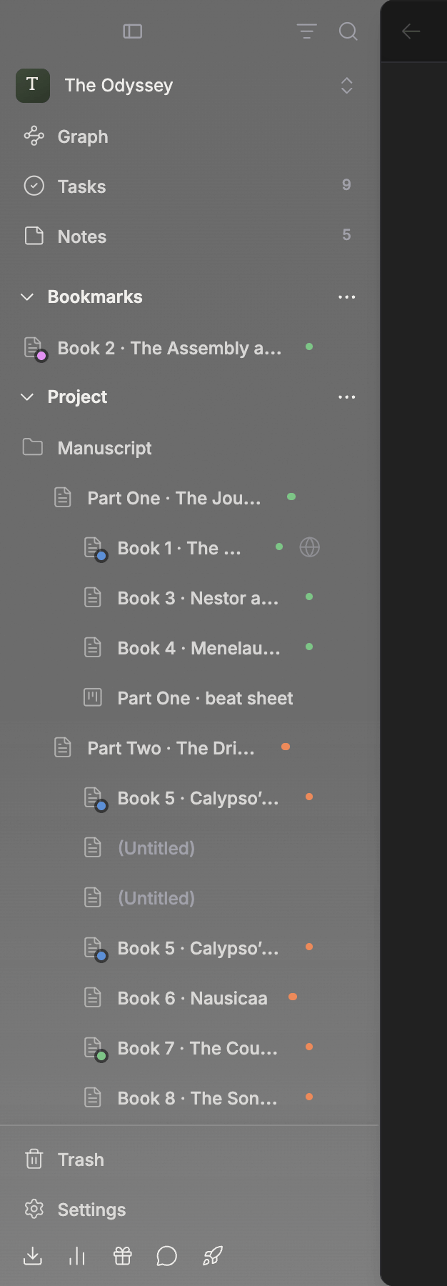Image resolution: width=447 pixels, height=1286 pixels.
Task: Click the Book 1 document icon with blue dot
Action: pos(94,549)
